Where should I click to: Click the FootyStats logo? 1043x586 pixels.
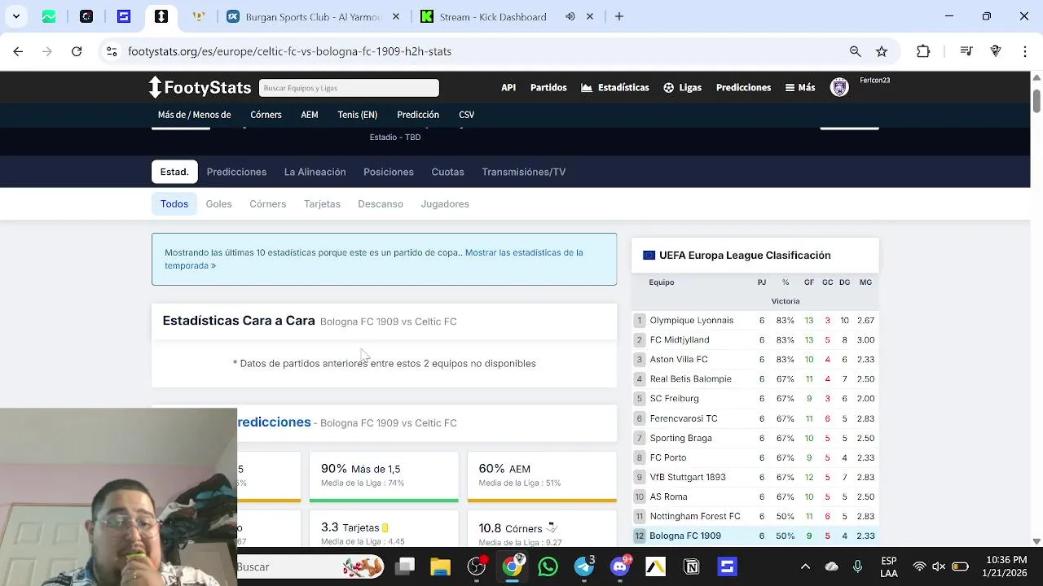(x=200, y=87)
